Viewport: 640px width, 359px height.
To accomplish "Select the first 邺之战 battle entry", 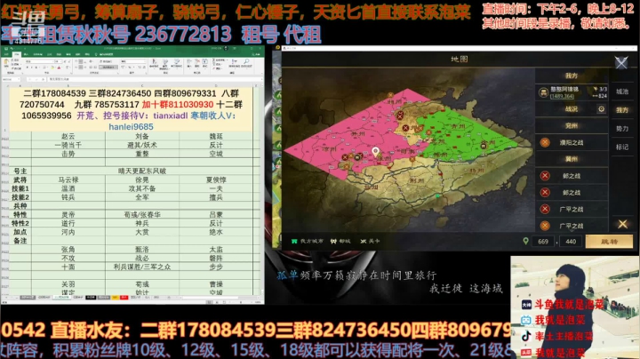I will 572,176.
